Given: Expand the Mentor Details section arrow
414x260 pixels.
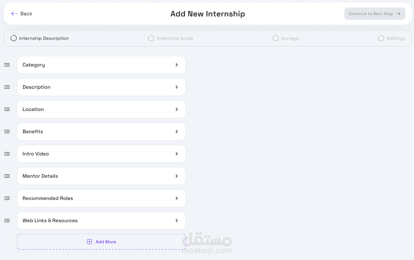Looking at the screenshot, I should tap(177, 176).
